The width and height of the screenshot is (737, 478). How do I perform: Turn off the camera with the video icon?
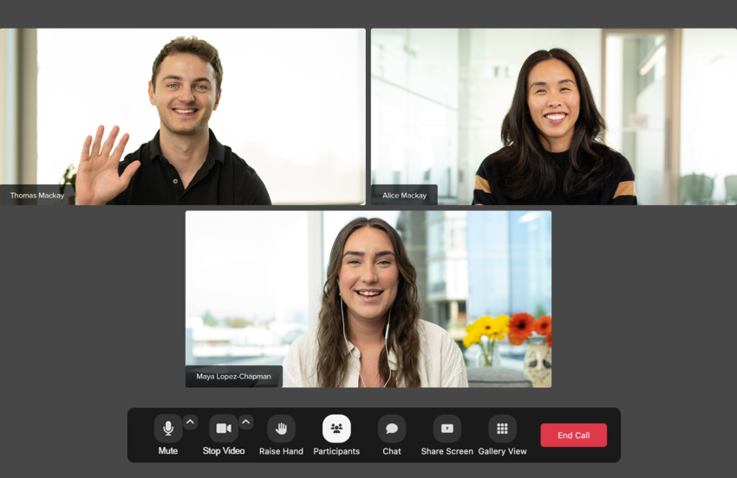tap(224, 429)
